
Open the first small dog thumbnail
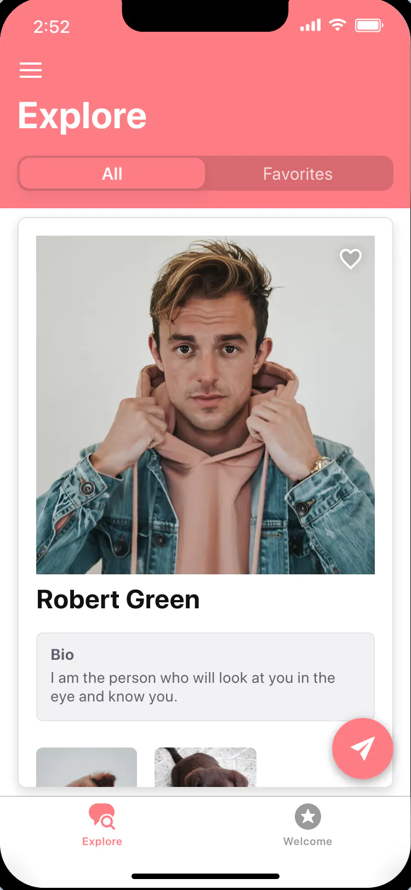click(87, 767)
